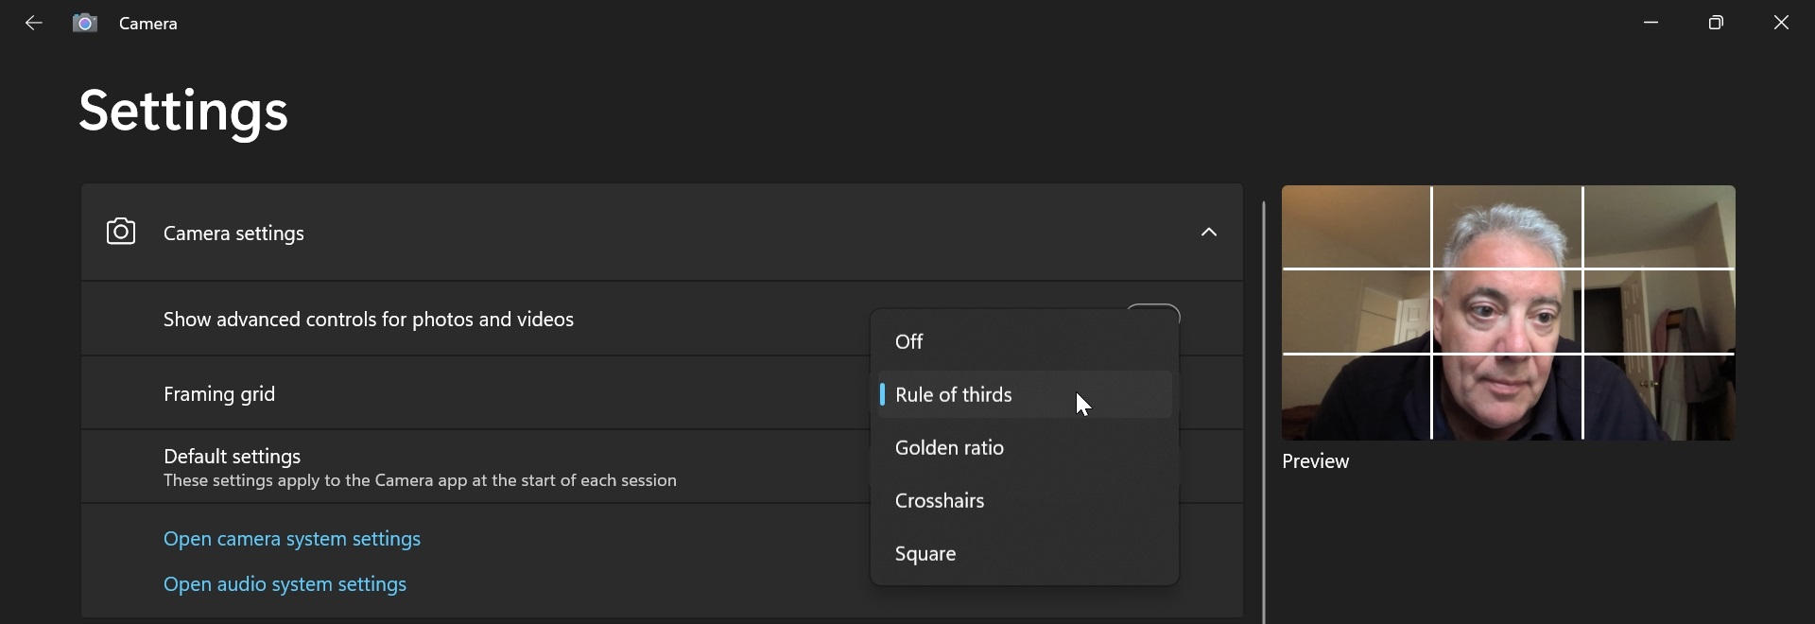Click the camera icon beside Camera settings
1815x624 pixels.
(121, 232)
